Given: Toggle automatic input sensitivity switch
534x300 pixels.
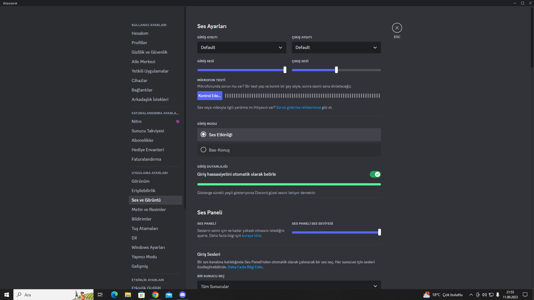Looking at the screenshot, I should (x=375, y=174).
